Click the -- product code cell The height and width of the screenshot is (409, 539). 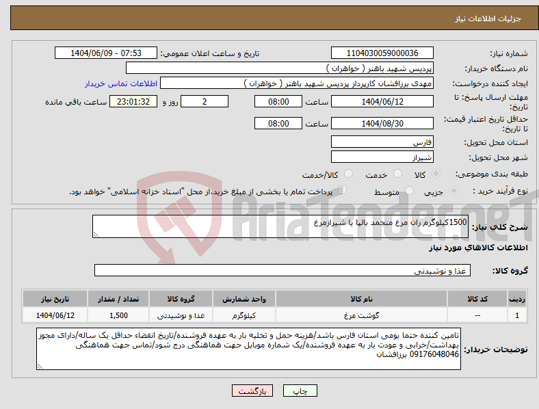[x=477, y=315]
